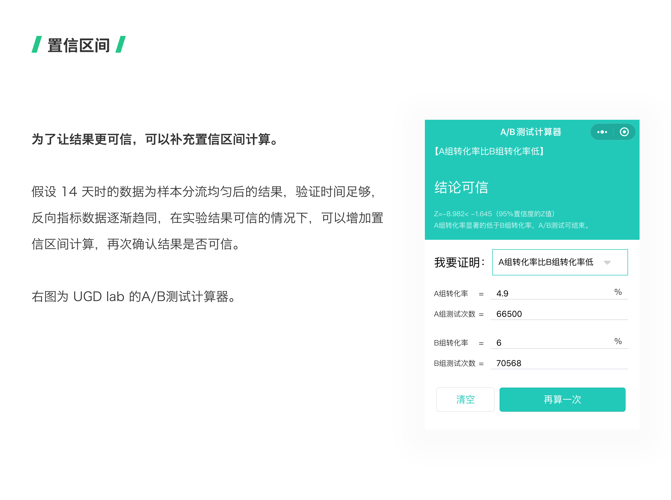Click the 结论可信 result heading
This screenshot has width=671, height=500.
click(x=461, y=187)
